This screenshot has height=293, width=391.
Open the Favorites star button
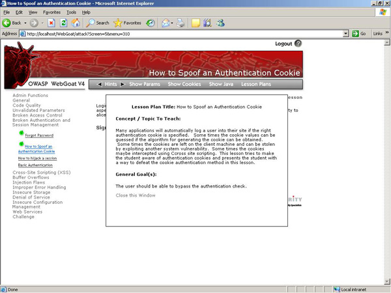(x=127, y=23)
